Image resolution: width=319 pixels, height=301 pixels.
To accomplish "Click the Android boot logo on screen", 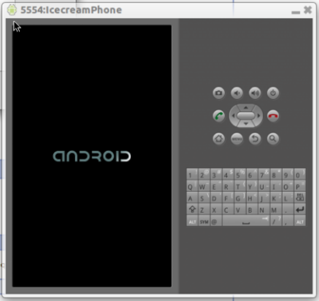I will coord(92,156).
